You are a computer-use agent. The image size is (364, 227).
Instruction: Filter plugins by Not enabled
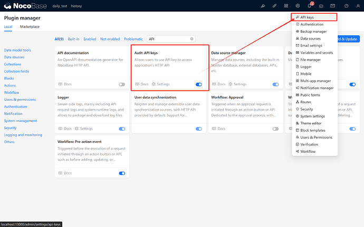(110, 39)
